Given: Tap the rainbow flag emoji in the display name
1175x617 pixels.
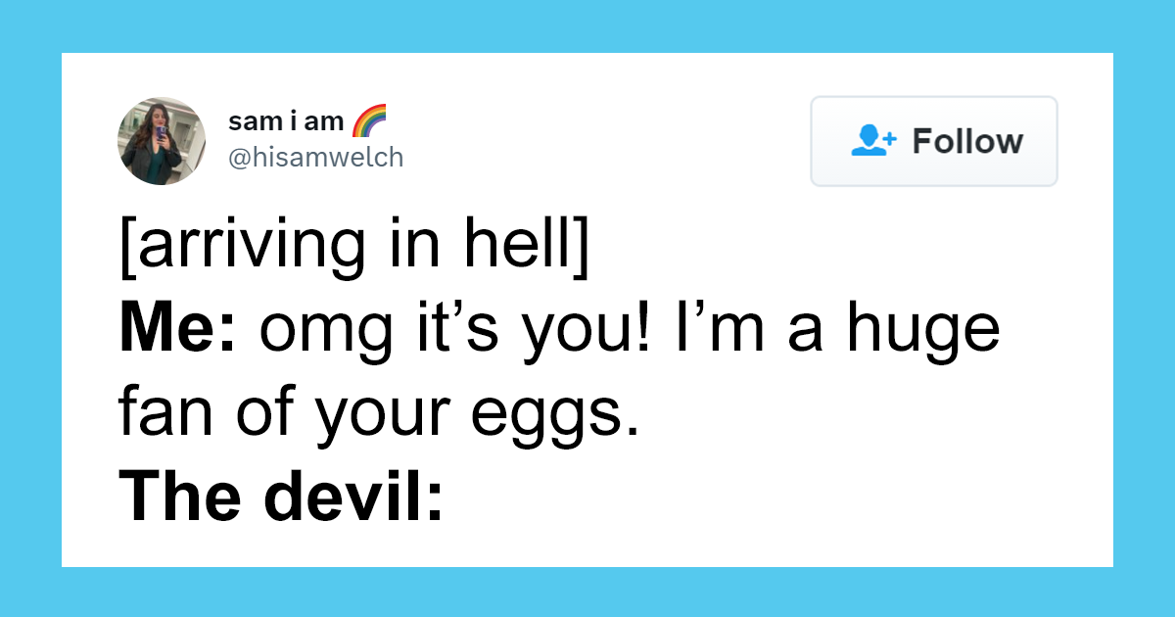Looking at the screenshot, I should coord(368,120).
